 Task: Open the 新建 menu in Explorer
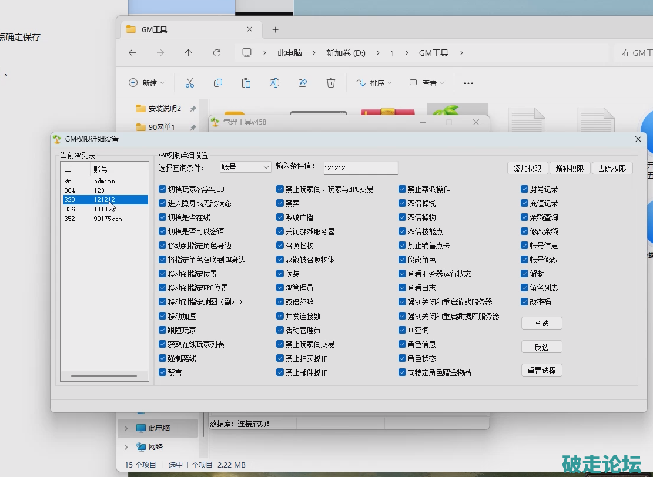(147, 83)
